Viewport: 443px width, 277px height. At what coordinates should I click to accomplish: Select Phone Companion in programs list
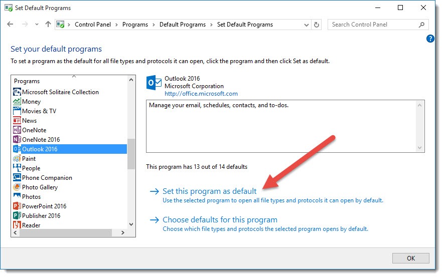(47, 178)
